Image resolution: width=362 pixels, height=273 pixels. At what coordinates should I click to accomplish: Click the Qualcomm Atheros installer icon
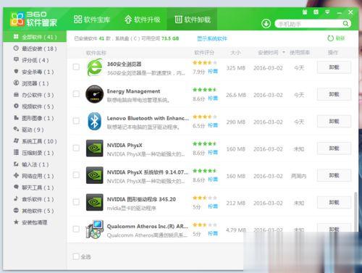coord(94,229)
